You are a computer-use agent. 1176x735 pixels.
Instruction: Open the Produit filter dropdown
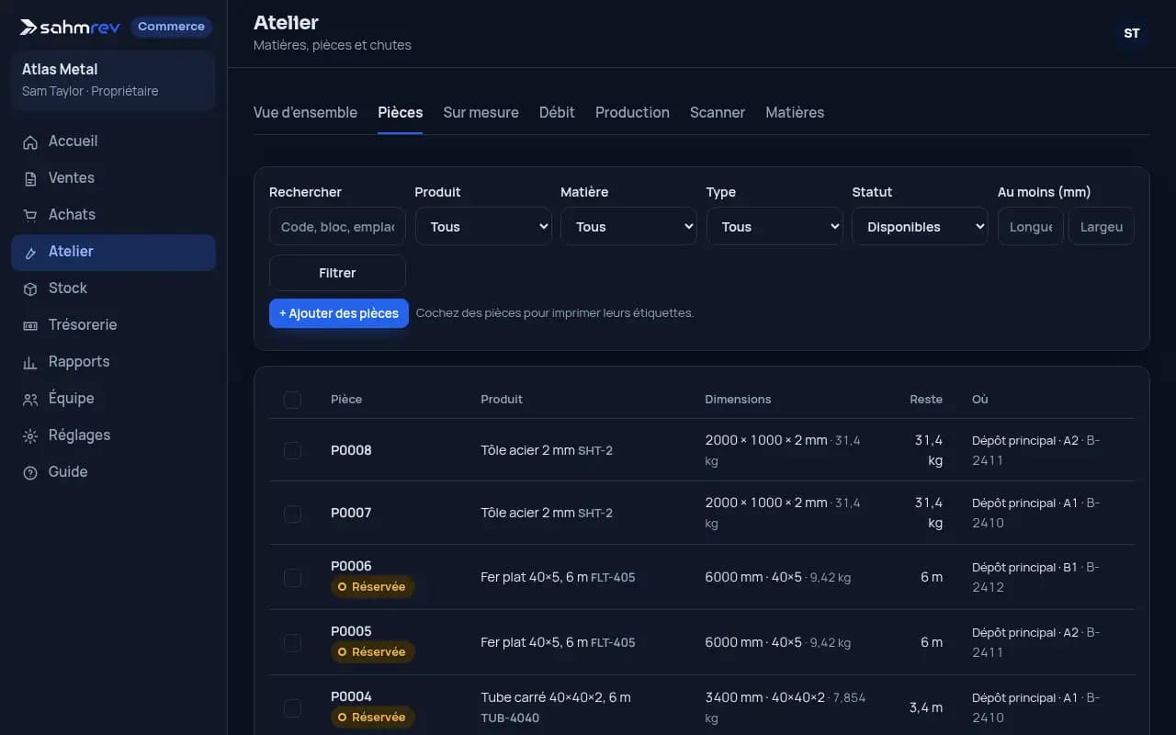click(483, 227)
